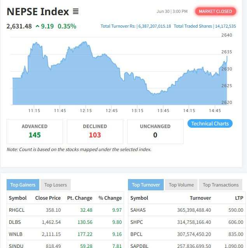
Task: Click the green up-arrow change indicator
Action: [37, 26]
